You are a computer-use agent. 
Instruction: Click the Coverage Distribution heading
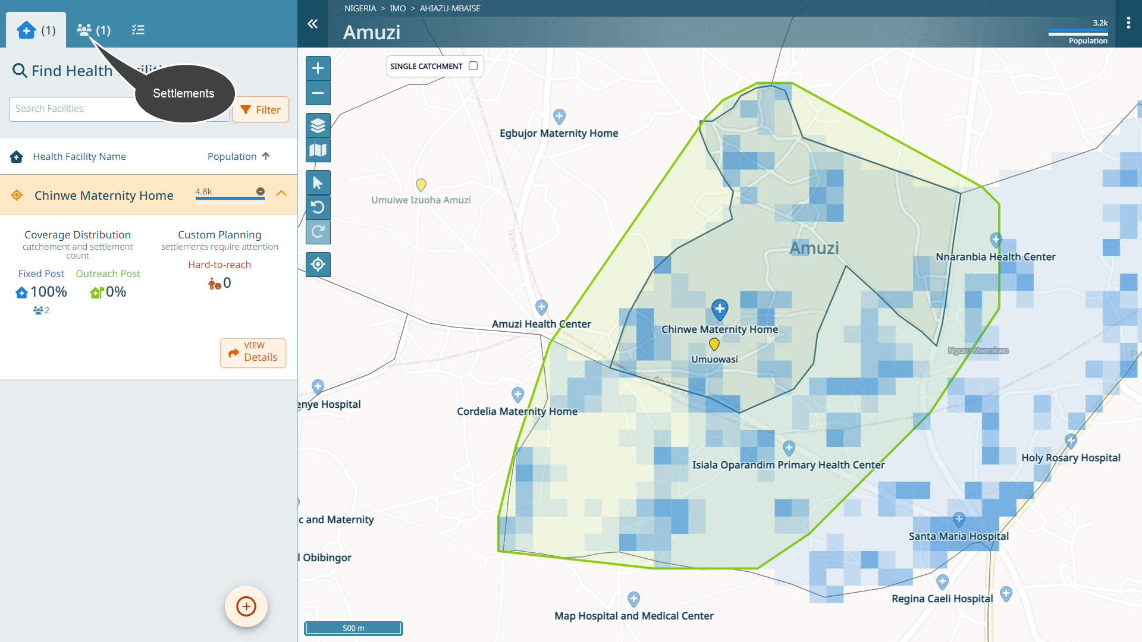click(77, 235)
